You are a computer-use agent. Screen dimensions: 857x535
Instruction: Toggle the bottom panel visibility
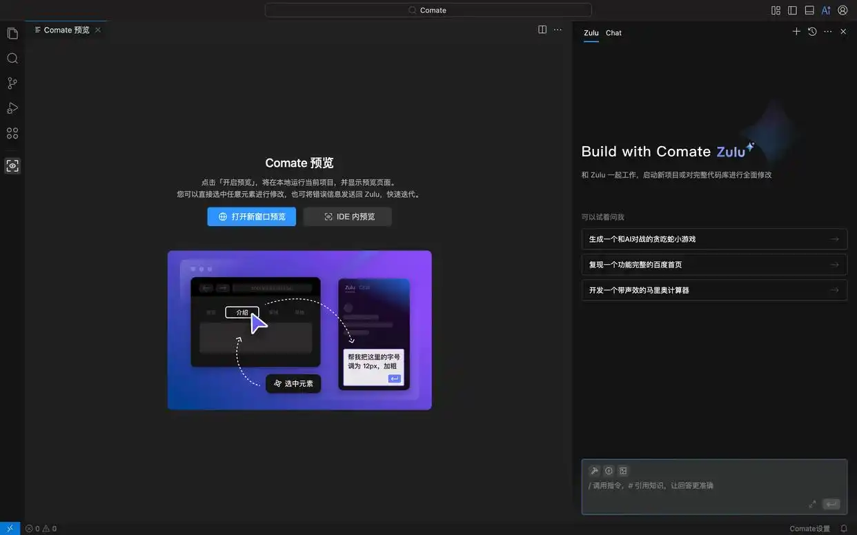(x=808, y=10)
